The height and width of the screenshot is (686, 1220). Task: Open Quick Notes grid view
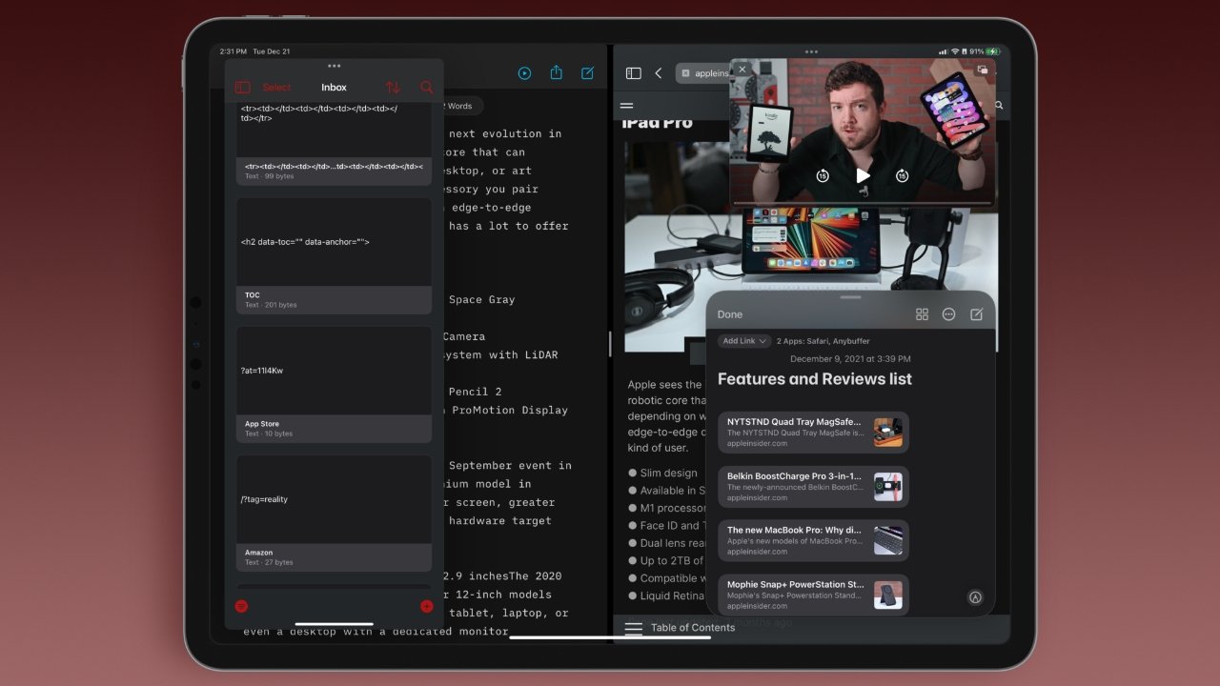922,314
